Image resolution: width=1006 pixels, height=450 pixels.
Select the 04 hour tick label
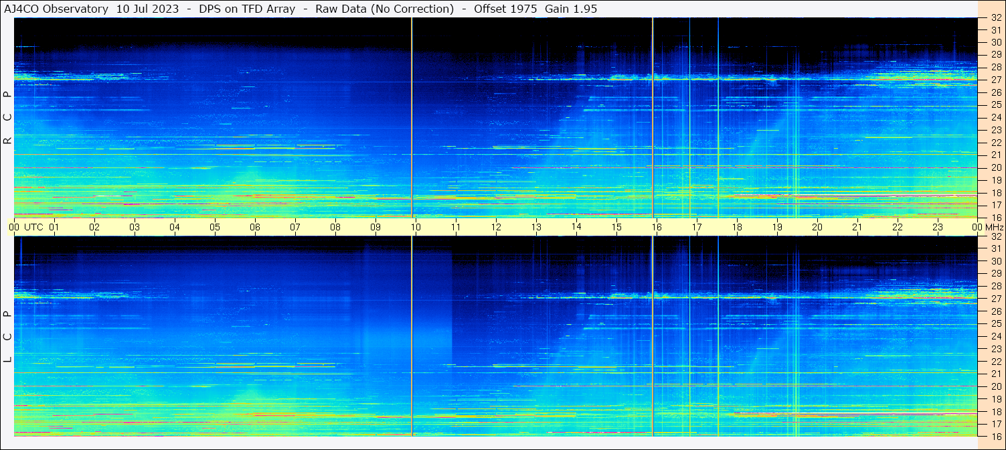pyautogui.click(x=175, y=227)
